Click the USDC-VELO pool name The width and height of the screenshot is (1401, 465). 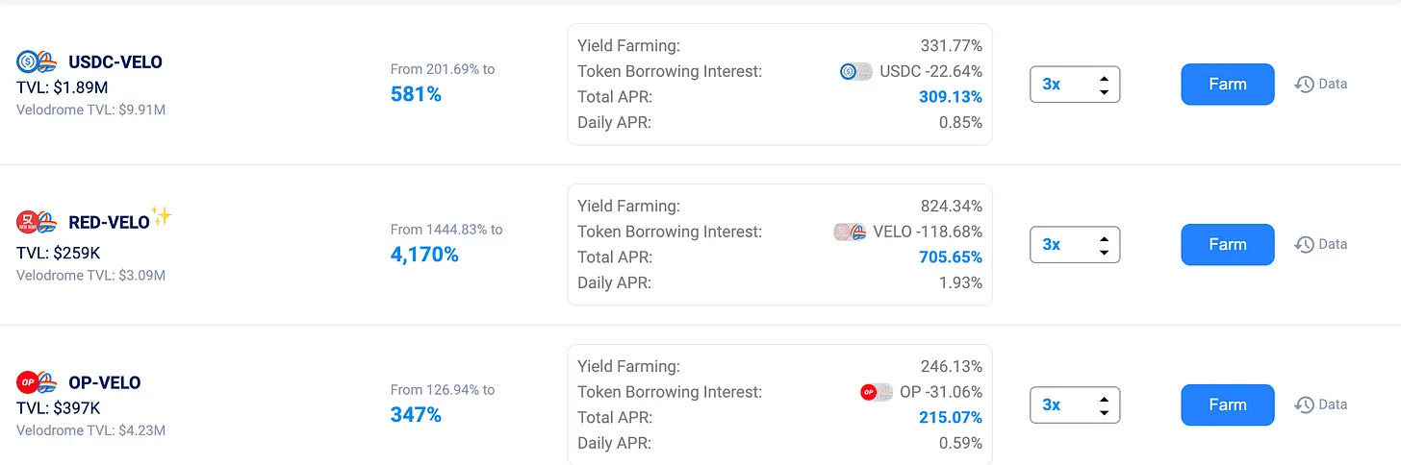point(115,62)
